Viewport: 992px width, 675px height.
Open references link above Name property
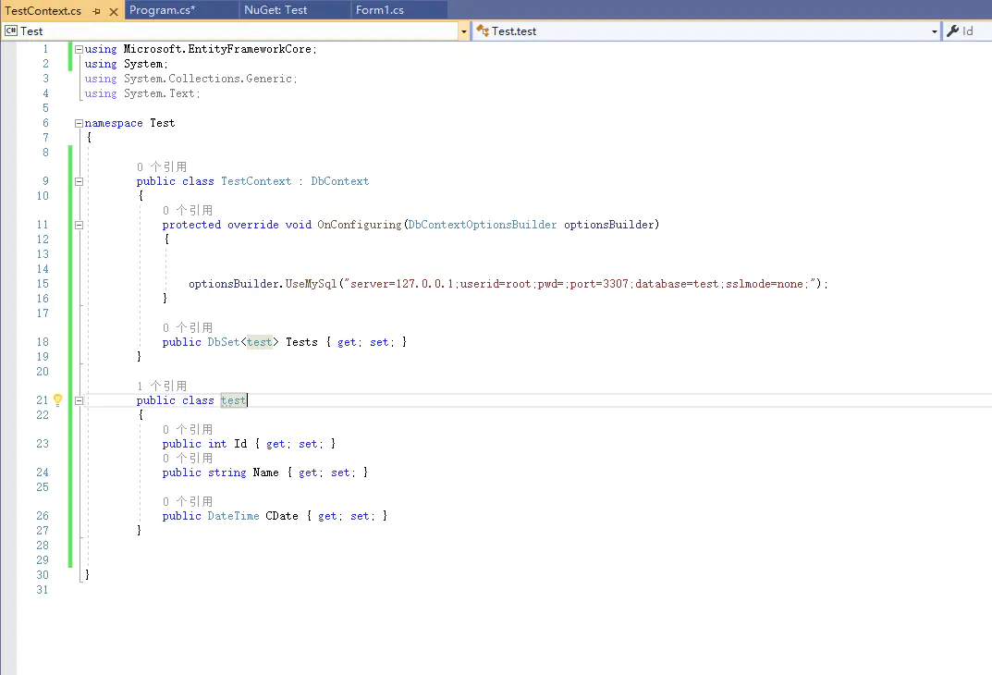188,458
